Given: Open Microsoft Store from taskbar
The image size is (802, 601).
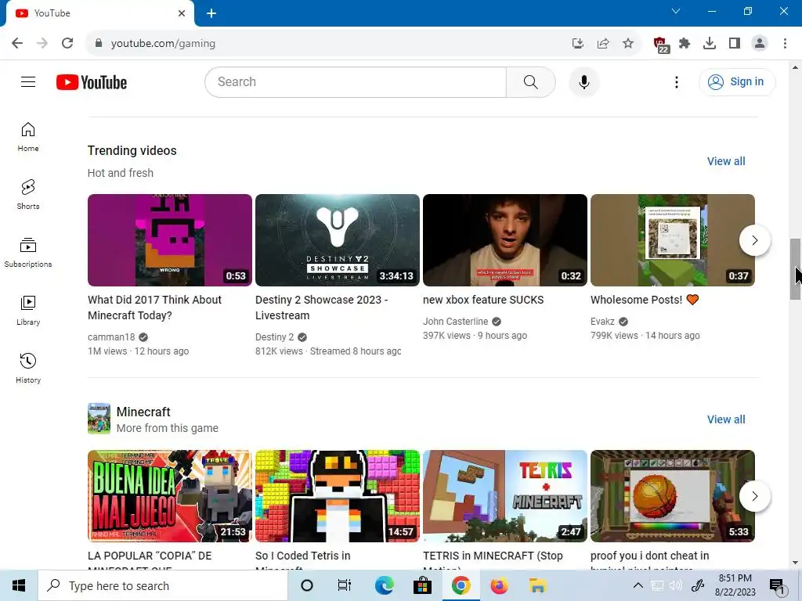Looking at the screenshot, I should (422, 585).
